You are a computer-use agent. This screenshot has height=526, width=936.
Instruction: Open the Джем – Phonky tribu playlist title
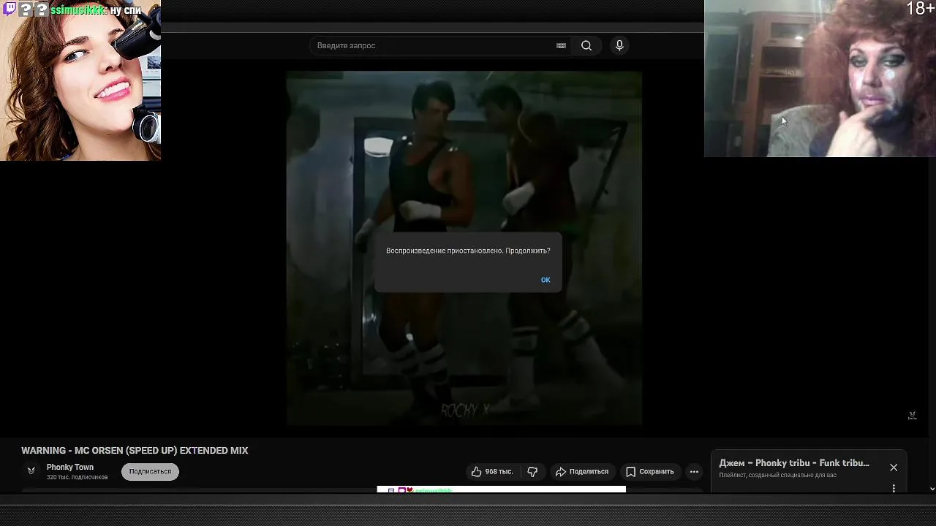(x=794, y=463)
